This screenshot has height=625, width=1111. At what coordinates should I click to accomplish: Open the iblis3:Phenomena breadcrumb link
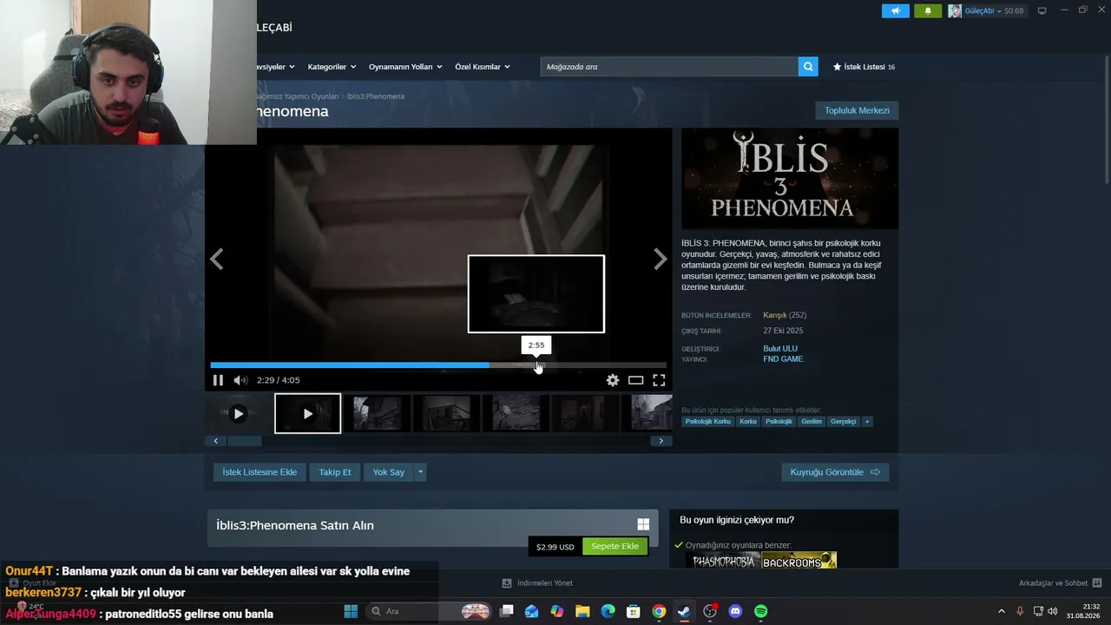(x=376, y=96)
